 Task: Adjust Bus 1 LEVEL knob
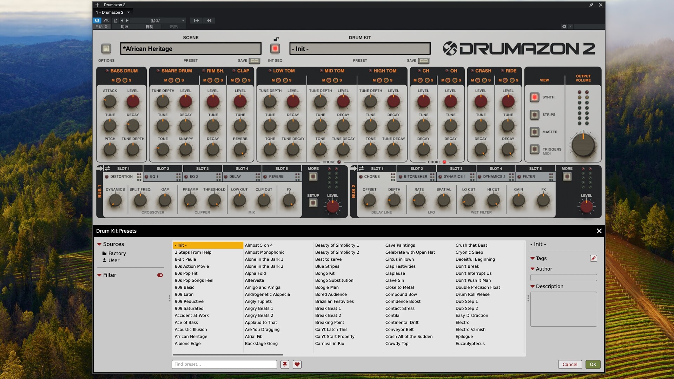[332, 207]
